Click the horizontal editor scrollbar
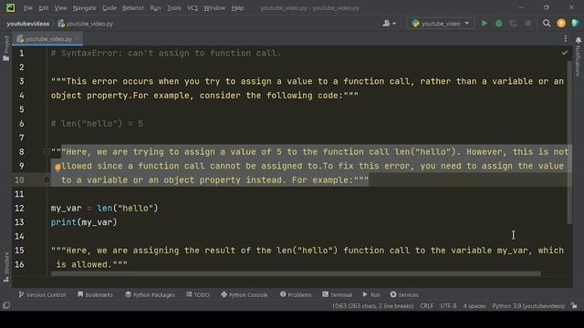The image size is (584, 328). coord(296,273)
